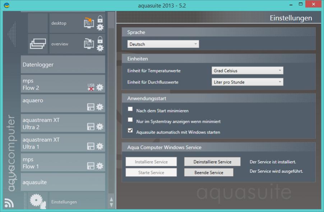
Task: Click the large Einstellungen gears icon
Action: pyautogui.click(x=38, y=201)
